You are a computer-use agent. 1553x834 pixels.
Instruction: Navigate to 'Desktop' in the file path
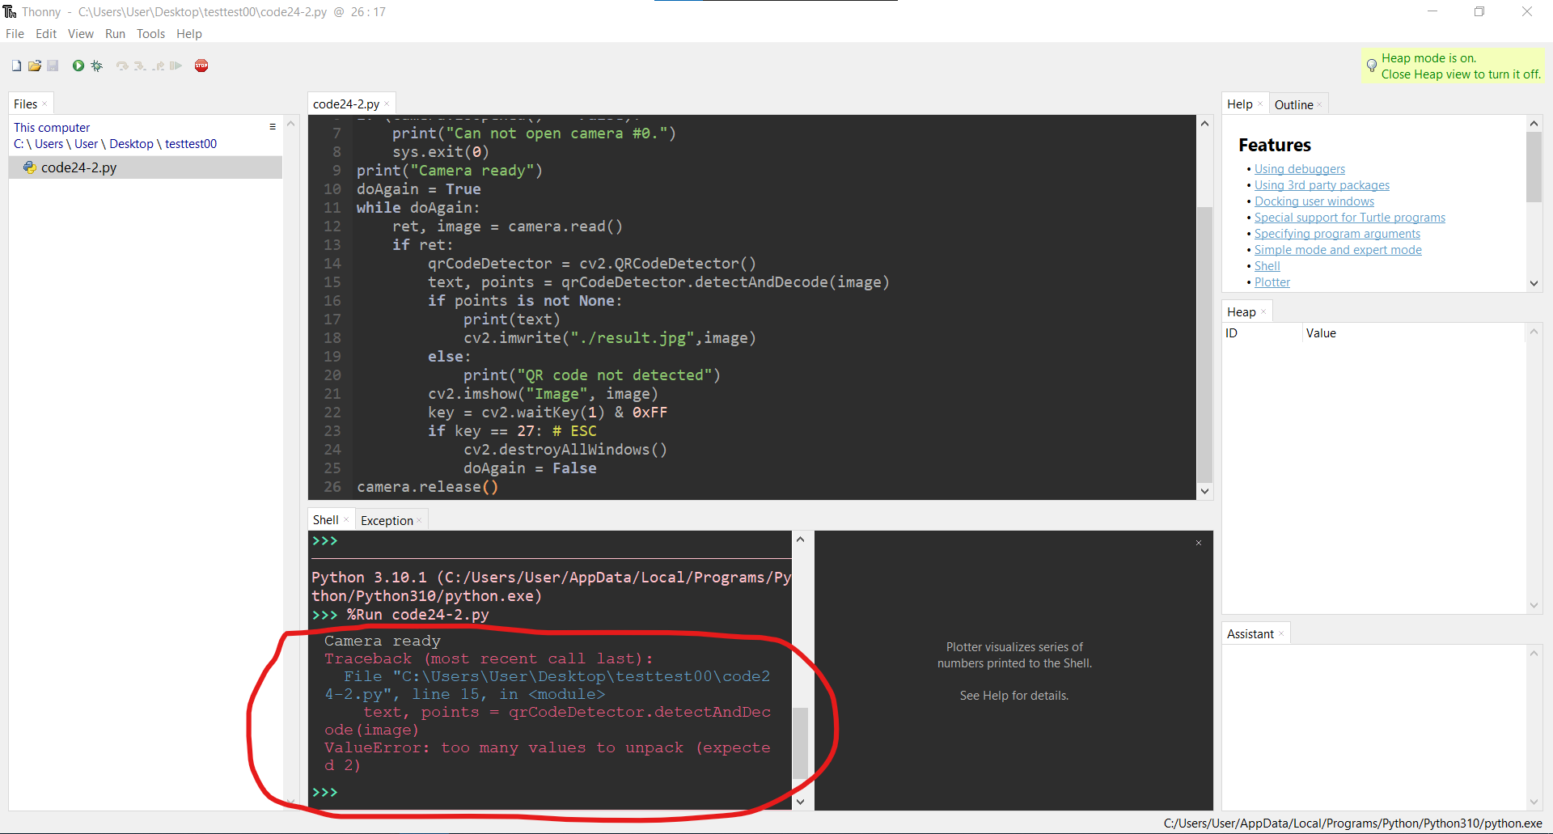tap(131, 144)
